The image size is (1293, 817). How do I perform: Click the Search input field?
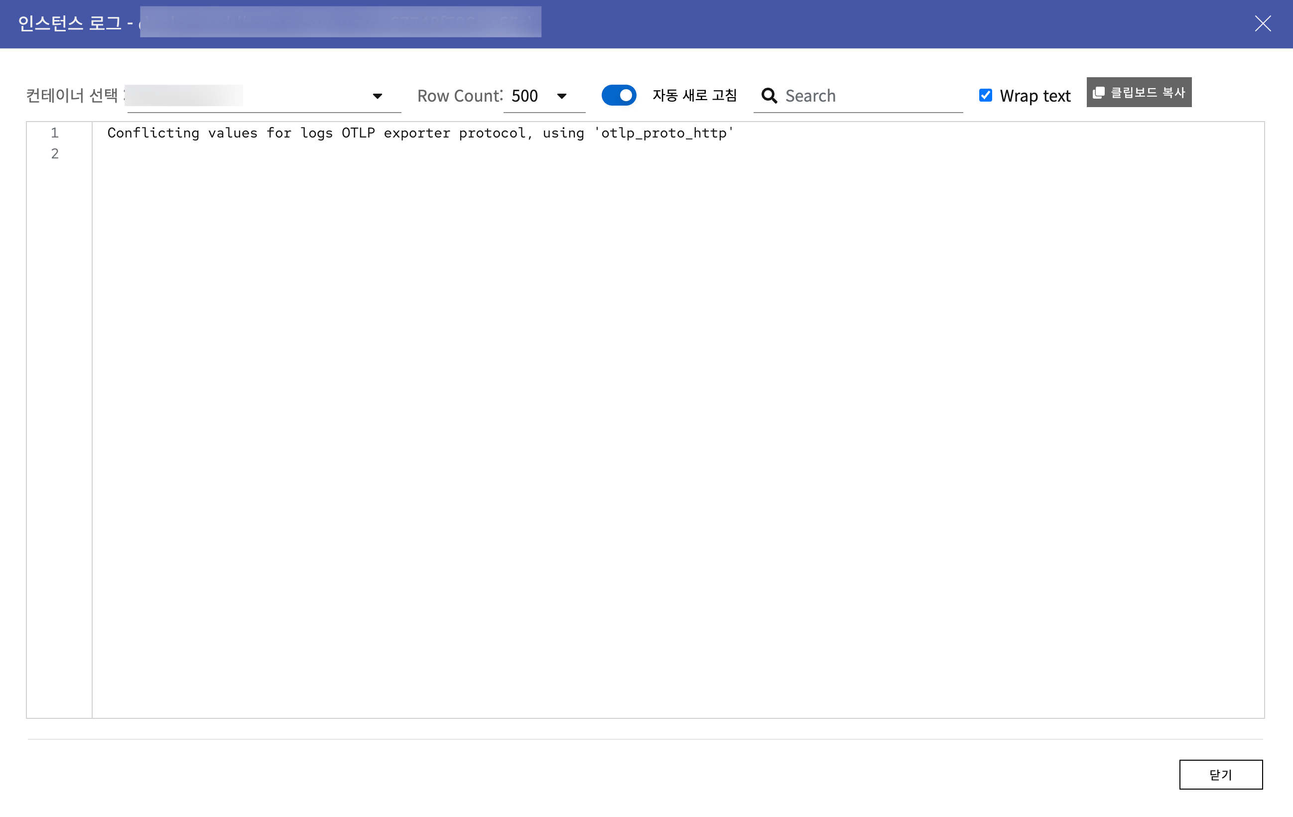point(870,96)
